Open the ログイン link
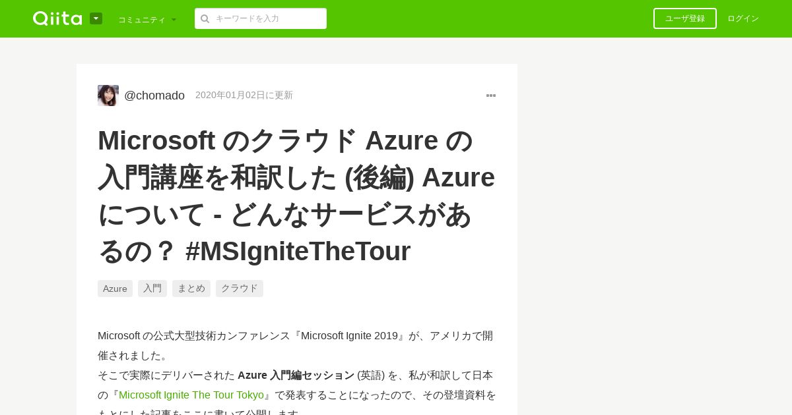792x415 pixels. click(743, 18)
